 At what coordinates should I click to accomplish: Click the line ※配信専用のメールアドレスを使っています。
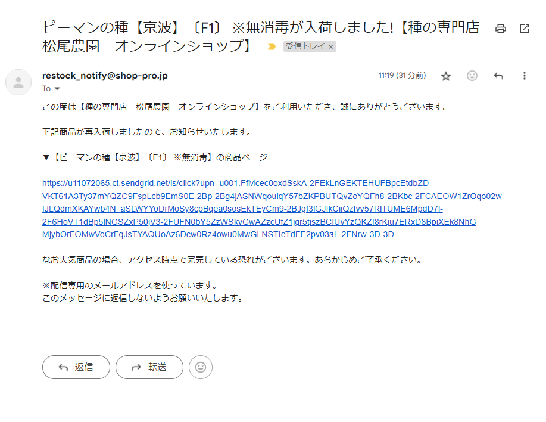[x=130, y=286]
